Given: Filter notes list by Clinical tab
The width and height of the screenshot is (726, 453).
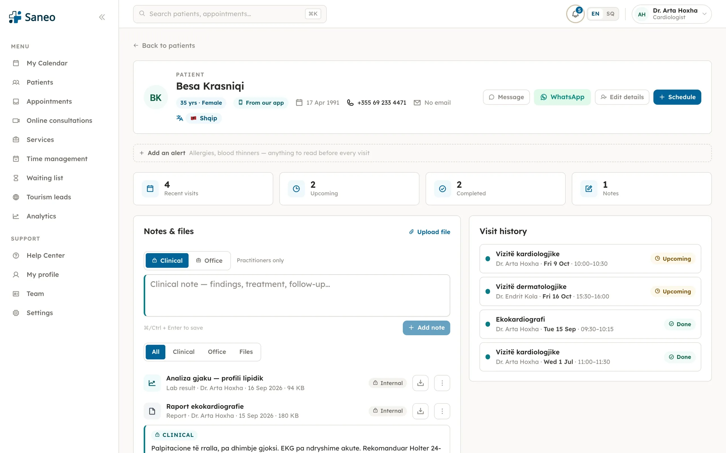Looking at the screenshot, I should point(183,352).
